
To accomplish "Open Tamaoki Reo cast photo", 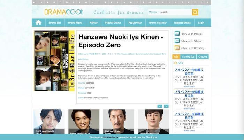I will [x=153, y=122].
